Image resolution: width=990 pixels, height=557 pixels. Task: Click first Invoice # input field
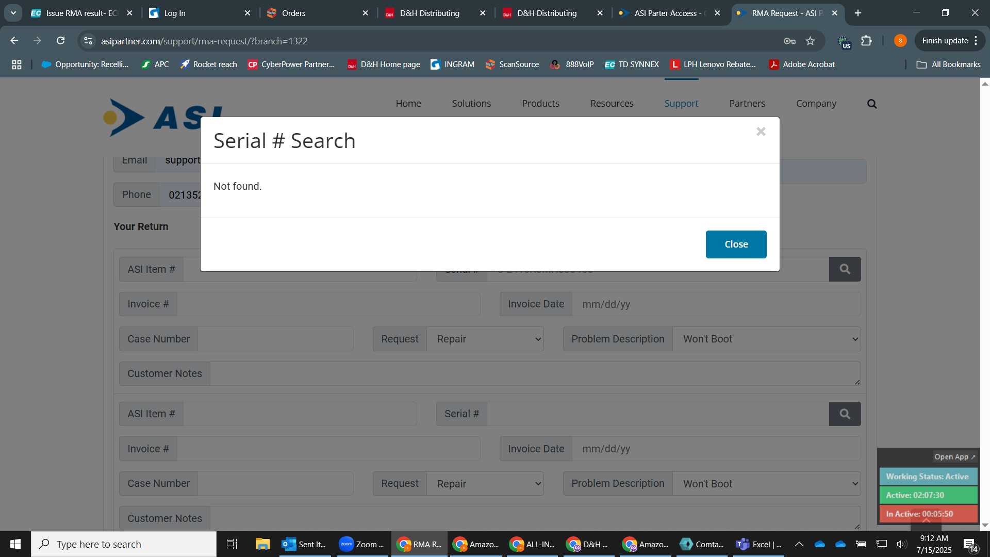click(328, 304)
